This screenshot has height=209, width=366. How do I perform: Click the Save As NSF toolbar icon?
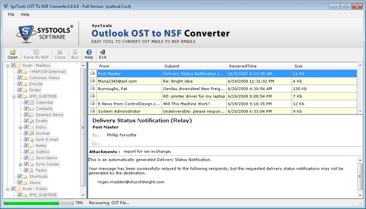click(36, 52)
